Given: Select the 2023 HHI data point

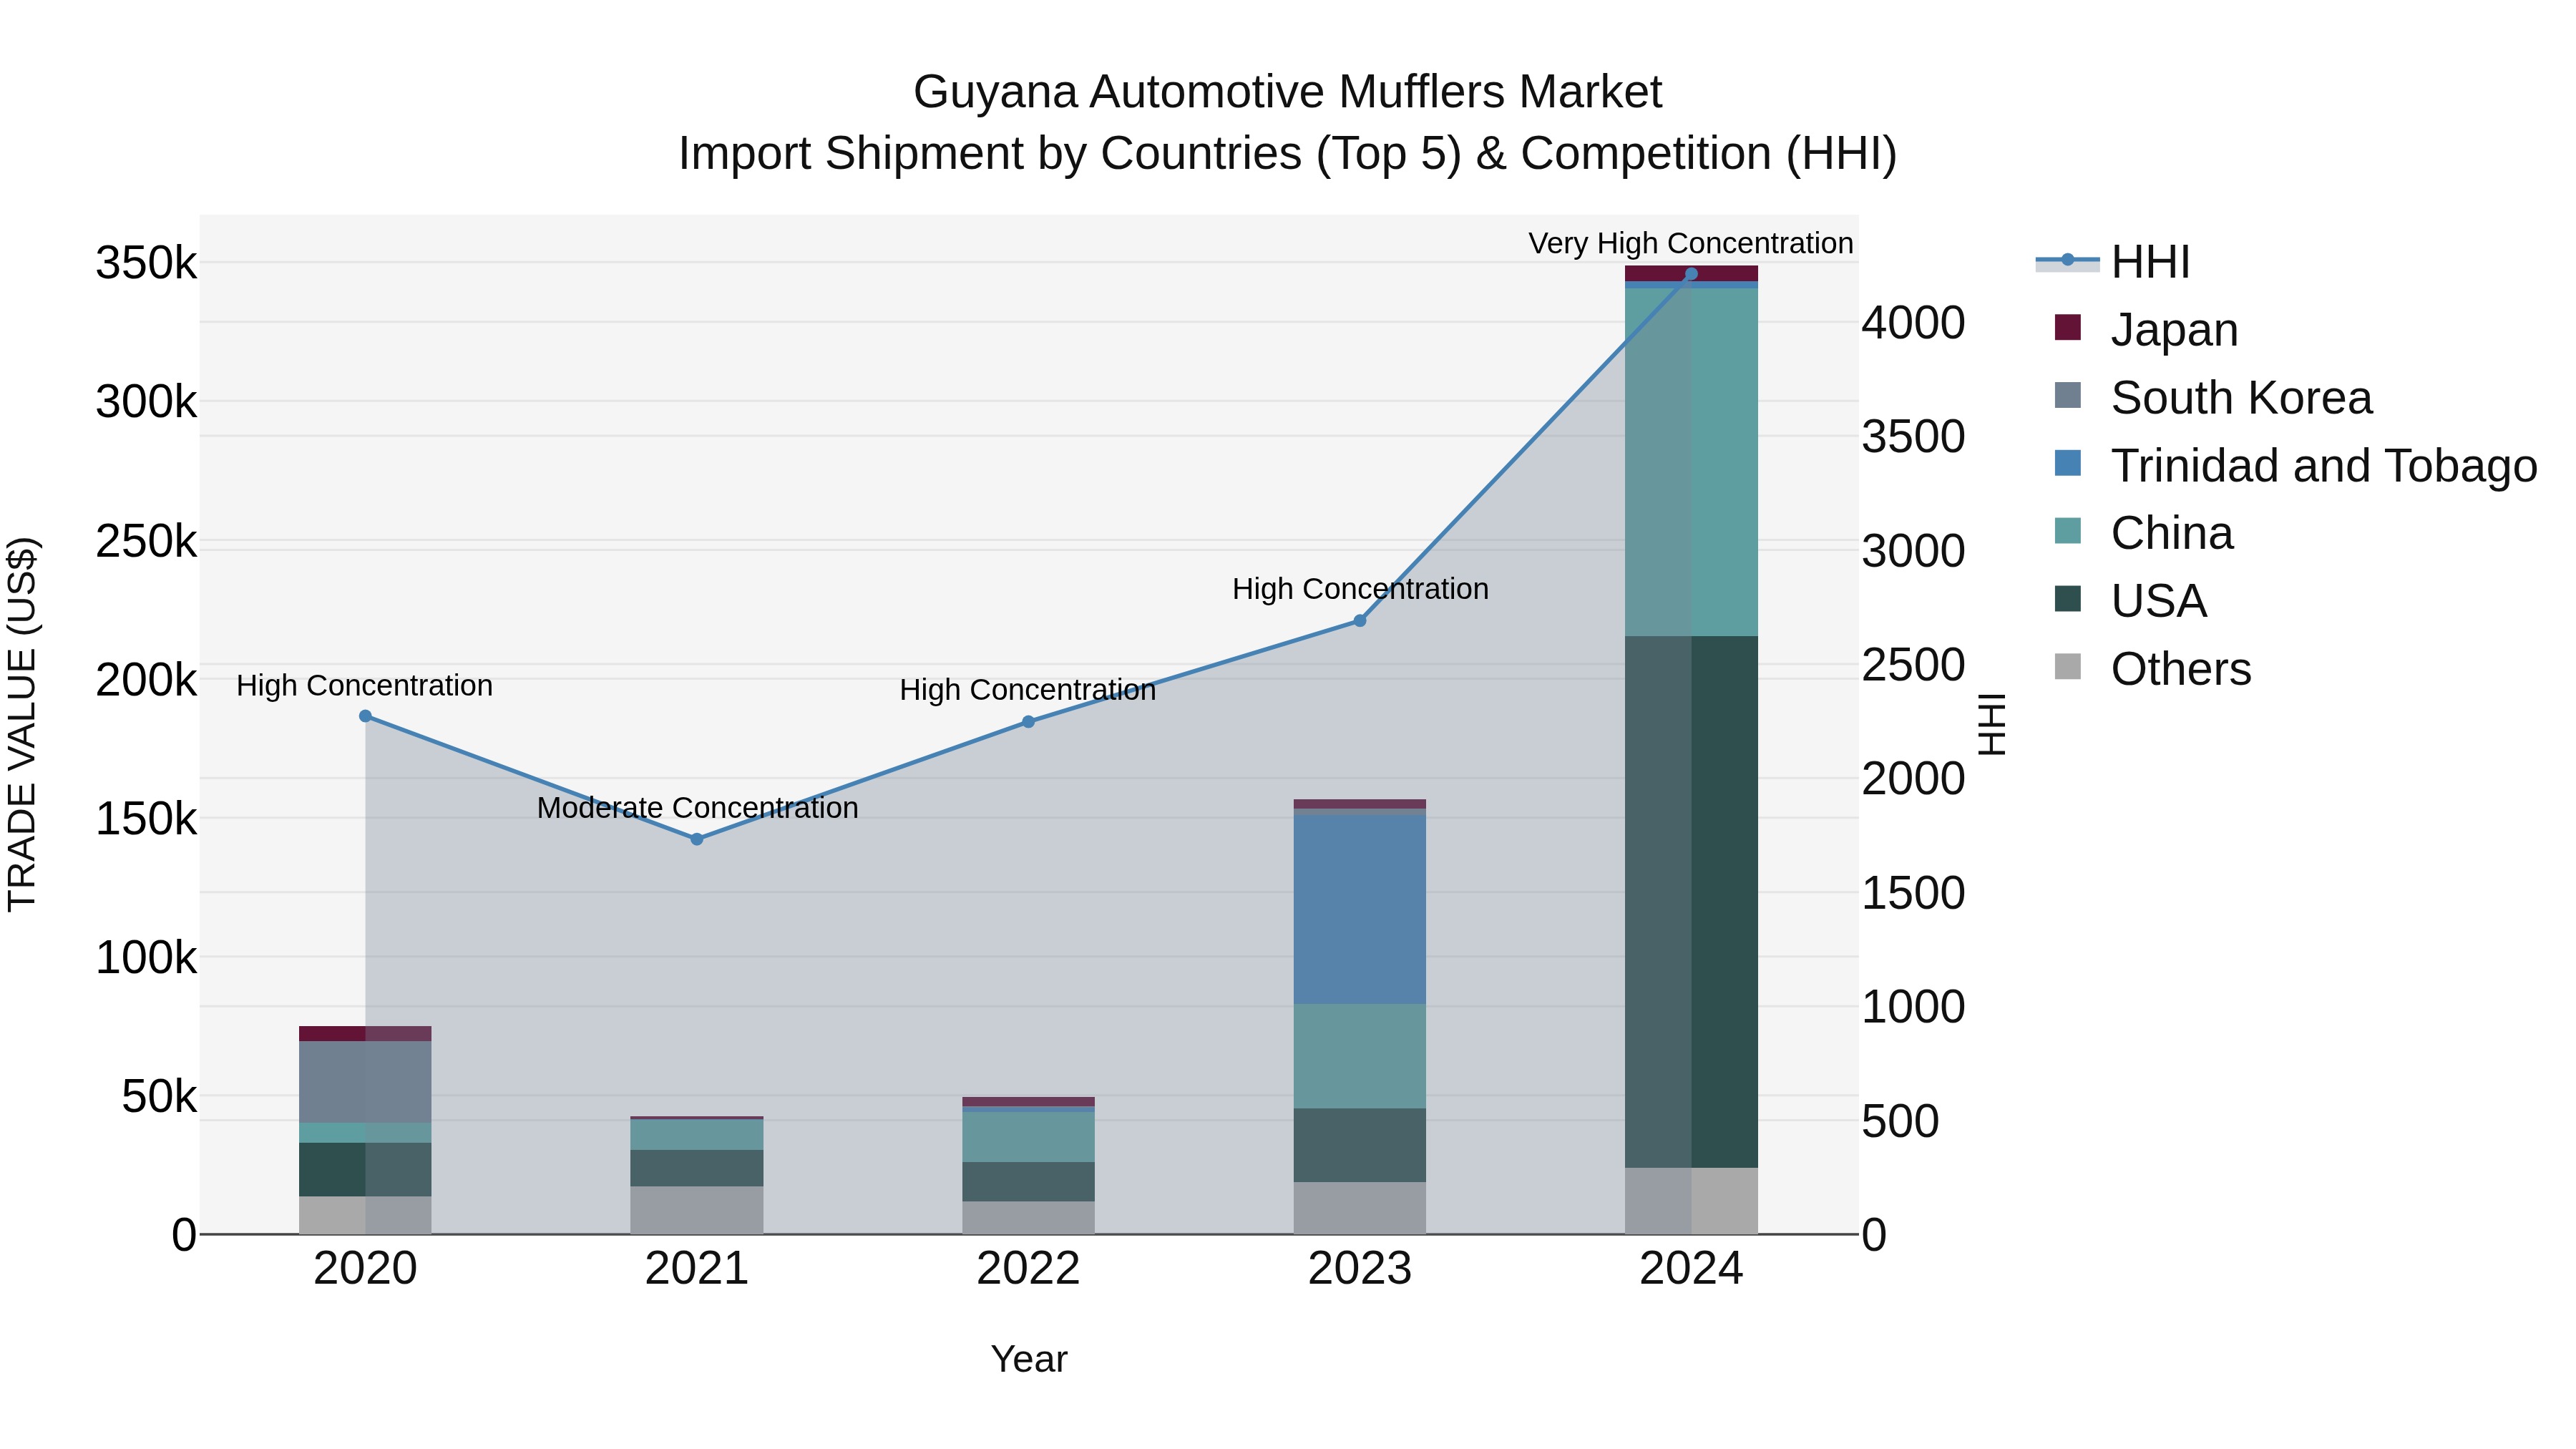Looking at the screenshot, I should pos(1360,621).
